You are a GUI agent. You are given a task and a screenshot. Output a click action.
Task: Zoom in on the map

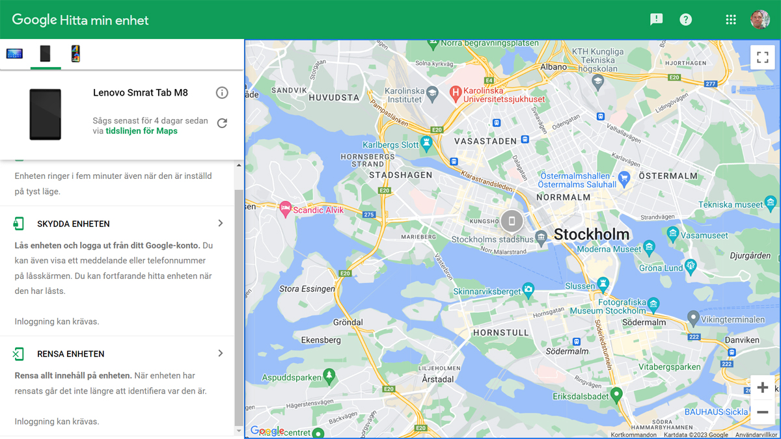coord(762,388)
